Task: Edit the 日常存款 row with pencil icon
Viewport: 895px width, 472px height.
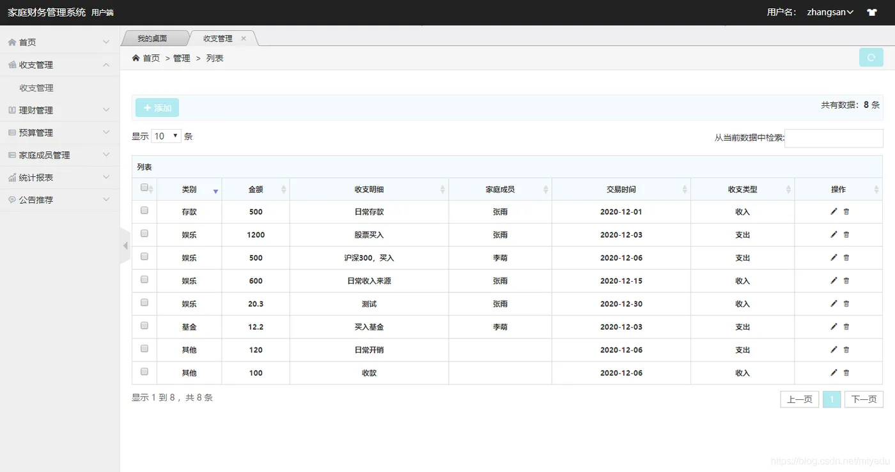Action: click(x=834, y=211)
